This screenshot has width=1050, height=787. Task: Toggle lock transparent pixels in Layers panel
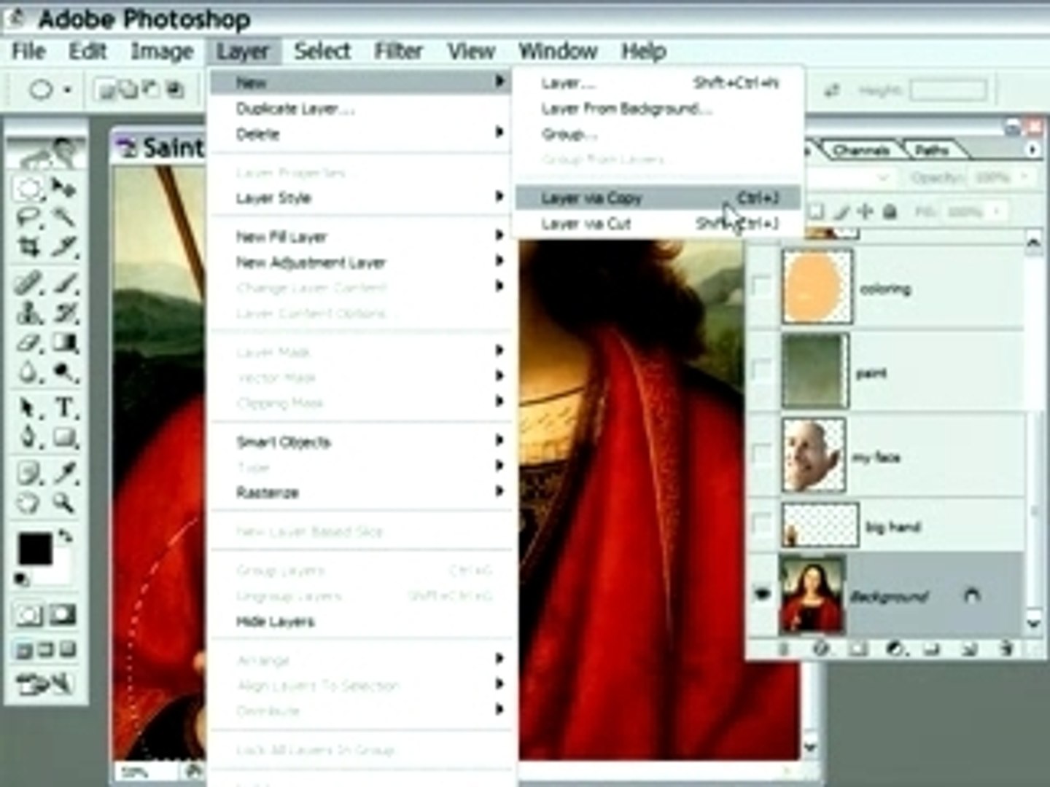(x=817, y=211)
